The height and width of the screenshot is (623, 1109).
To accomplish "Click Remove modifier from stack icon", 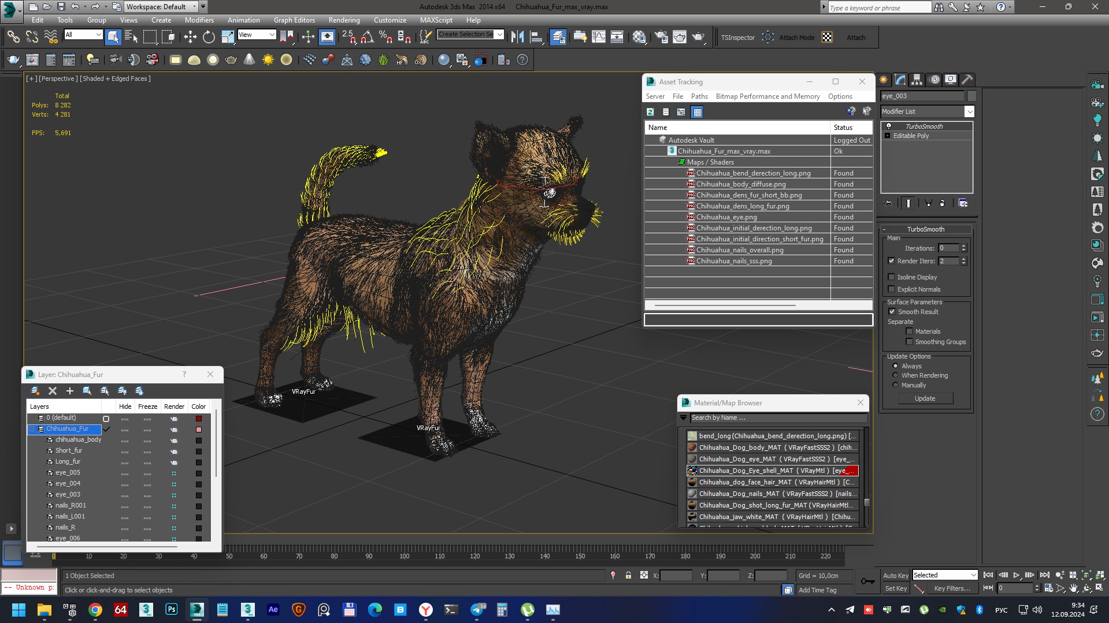I will tap(942, 203).
